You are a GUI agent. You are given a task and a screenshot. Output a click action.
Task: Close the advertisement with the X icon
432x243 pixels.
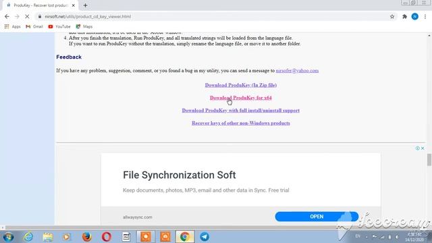pyautogui.click(x=423, y=148)
